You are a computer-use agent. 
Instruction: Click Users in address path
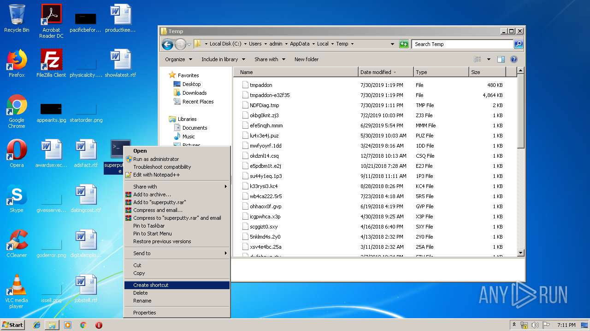(x=255, y=44)
